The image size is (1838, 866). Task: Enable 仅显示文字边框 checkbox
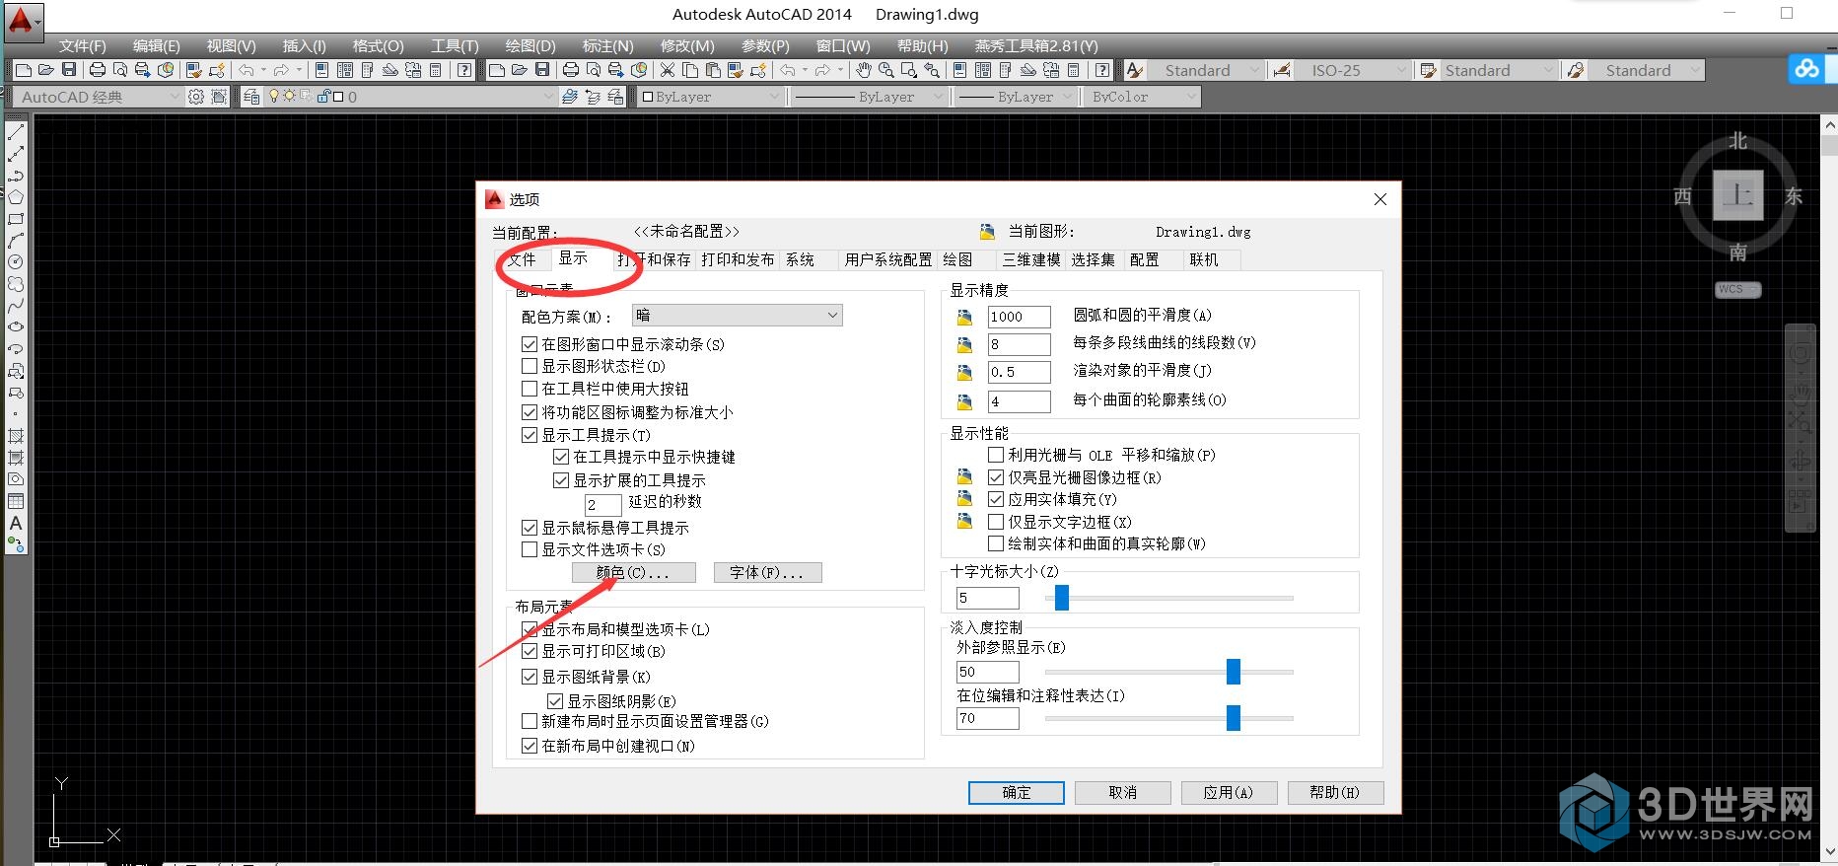pos(996,522)
